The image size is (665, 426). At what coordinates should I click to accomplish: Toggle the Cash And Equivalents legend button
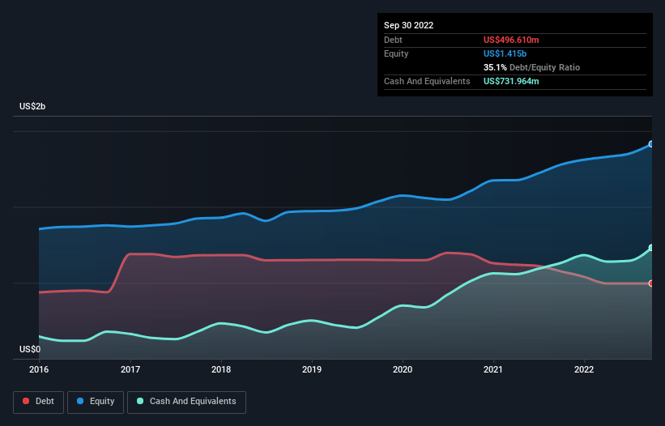tap(186, 402)
